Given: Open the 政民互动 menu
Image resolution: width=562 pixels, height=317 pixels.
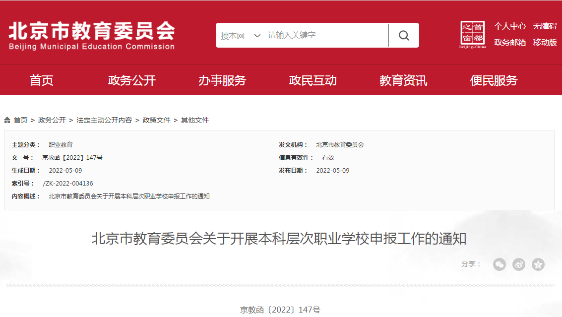Looking at the screenshot, I should (313, 80).
